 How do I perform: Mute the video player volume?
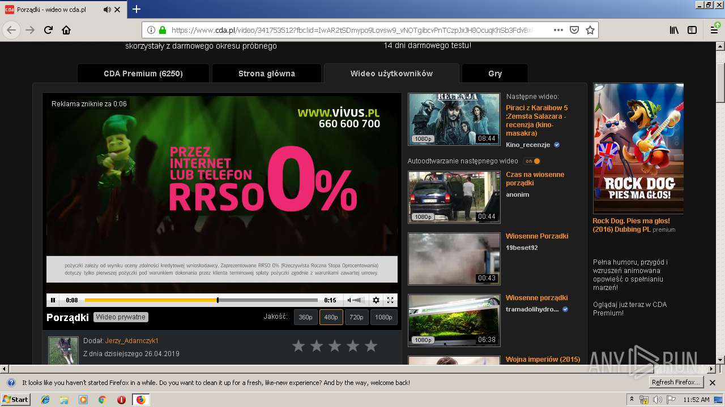pyautogui.click(x=349, y=300)
